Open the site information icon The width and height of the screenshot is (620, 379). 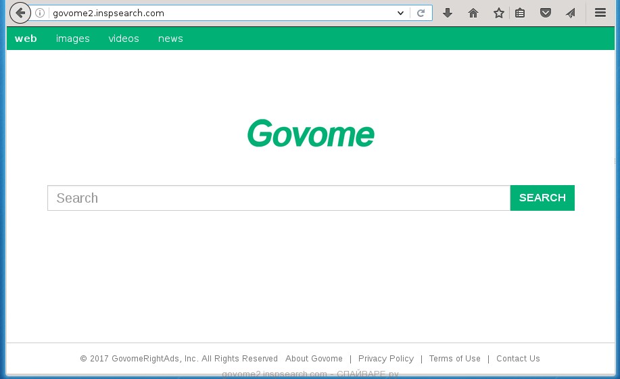[x=40, y=13]
